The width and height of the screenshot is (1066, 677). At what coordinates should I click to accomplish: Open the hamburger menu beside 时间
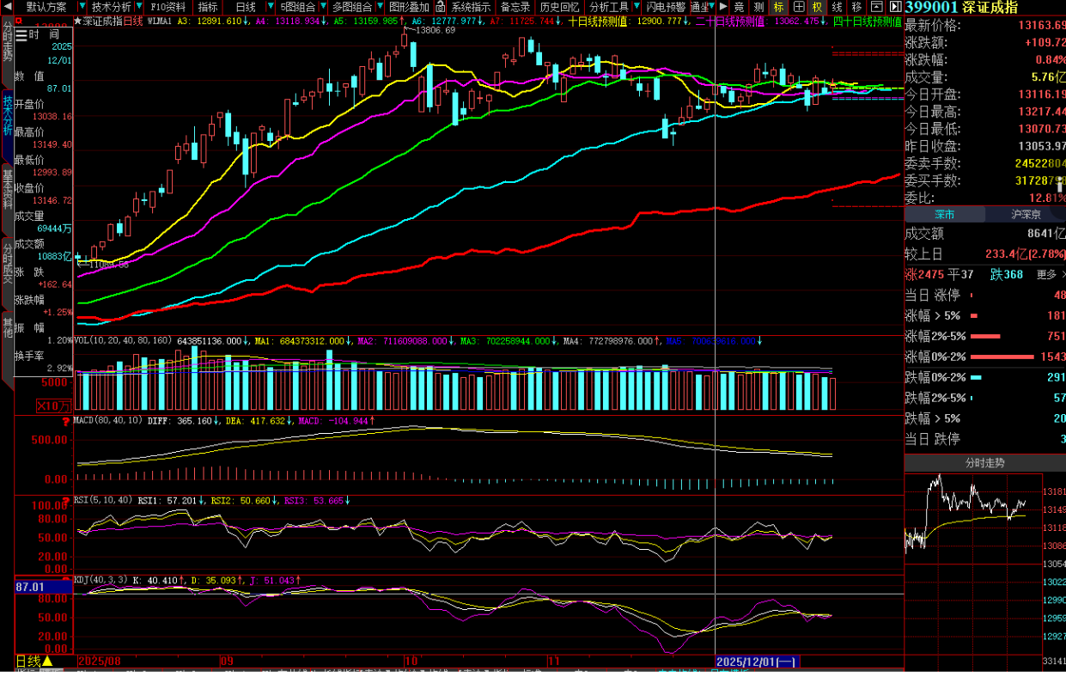(x=21, y=34)
